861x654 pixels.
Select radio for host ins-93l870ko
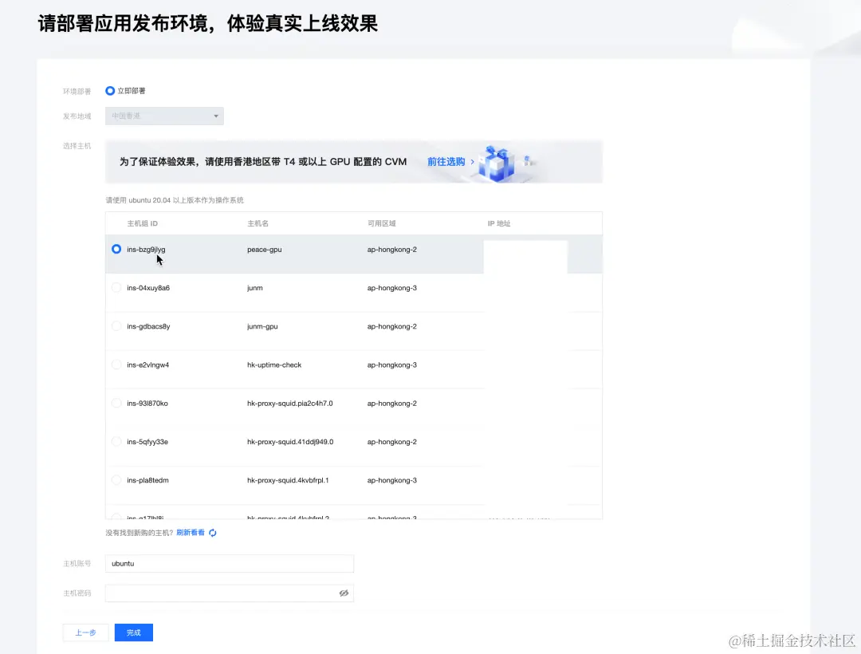[116, 403]
